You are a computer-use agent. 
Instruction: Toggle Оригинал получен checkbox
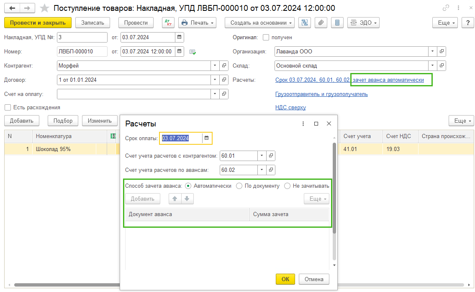[x=266, y=38]
